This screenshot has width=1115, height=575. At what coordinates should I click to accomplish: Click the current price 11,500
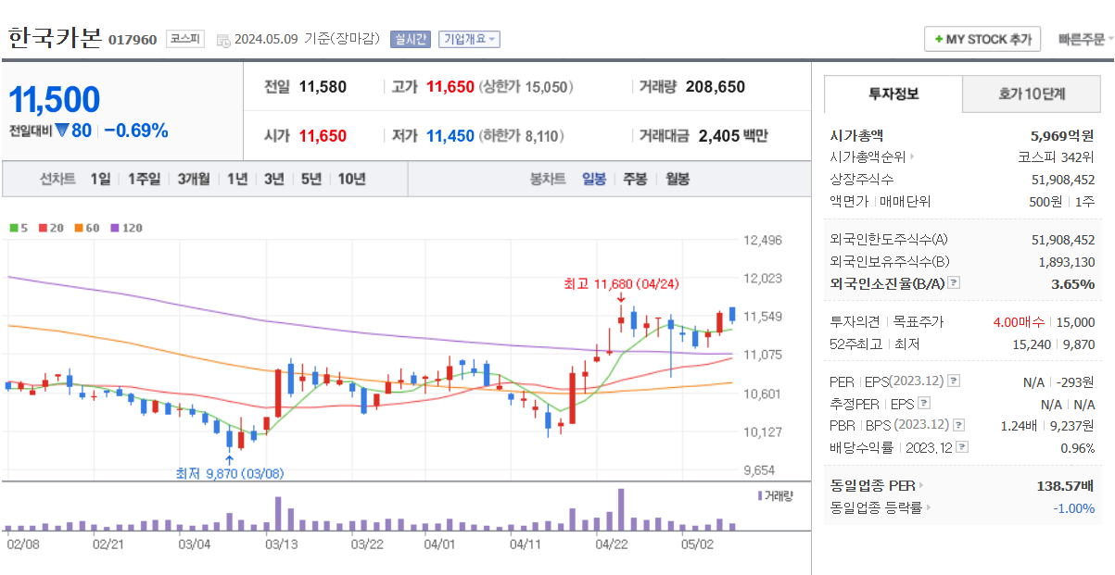click(x=55, y=99)
